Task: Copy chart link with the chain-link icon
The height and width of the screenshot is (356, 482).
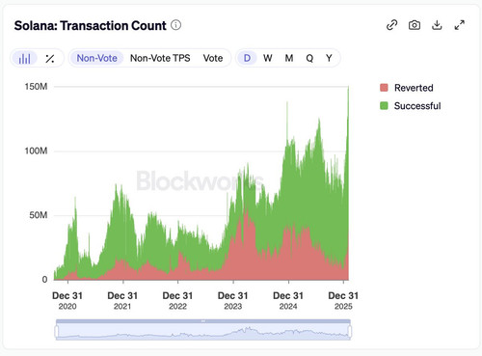Action: pyautogui.click(x=391, y=25)
